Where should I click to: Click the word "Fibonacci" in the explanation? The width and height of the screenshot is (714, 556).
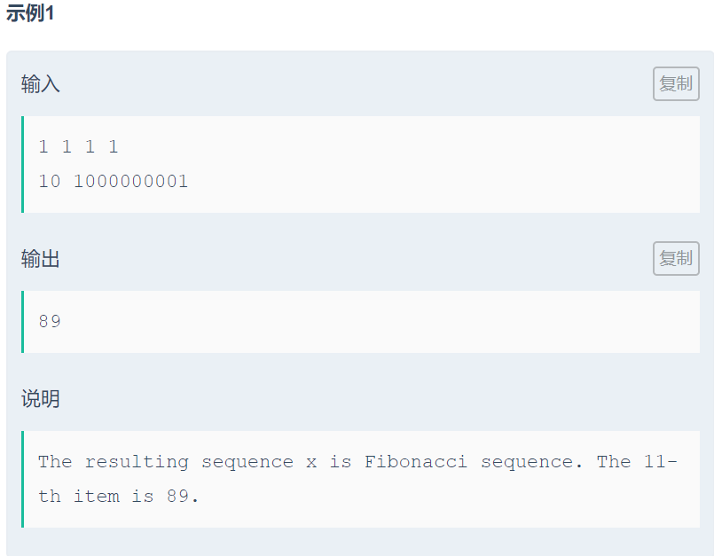415,462
